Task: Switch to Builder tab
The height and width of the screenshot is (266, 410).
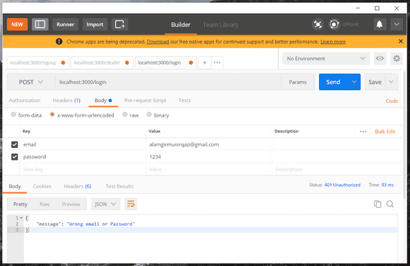Action: coord(181,25)
